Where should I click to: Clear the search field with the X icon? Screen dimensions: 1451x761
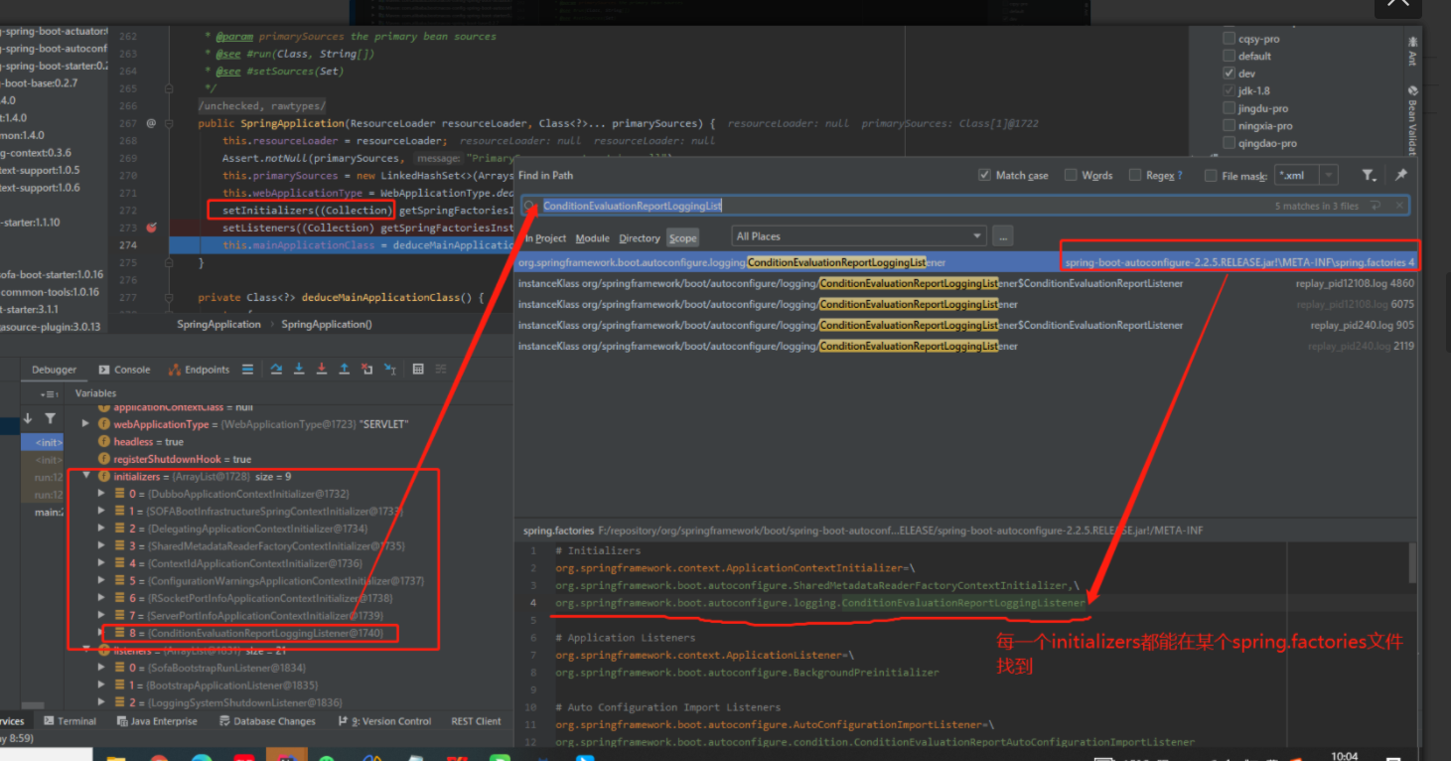pos(1398,206)
